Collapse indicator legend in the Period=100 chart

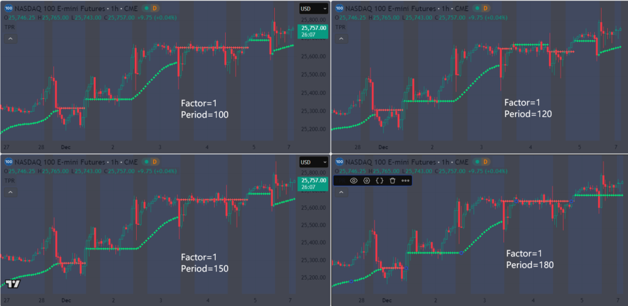tap(10, 39)
